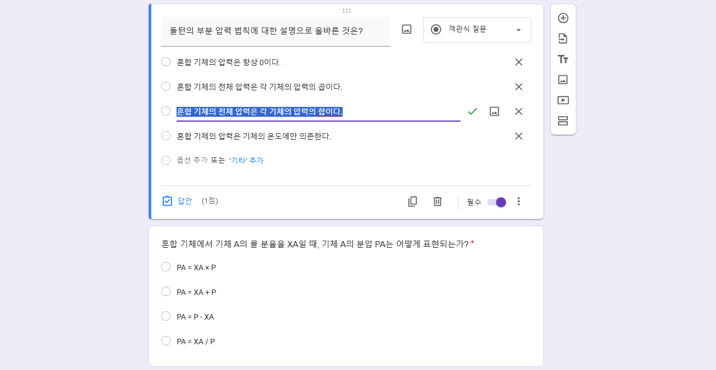This screenshot has width=716, height=370.
Task: Click option text '혼합 기체의 압력은 항상 0이다.'
Action: point(229,62)
